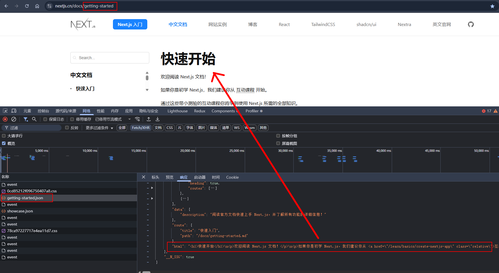Enable group by frame checkbox (按帧分组)
The image size is (499, 273).
[278, 136]
